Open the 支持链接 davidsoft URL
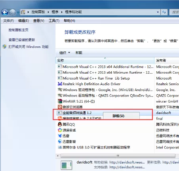 [127, 167]
